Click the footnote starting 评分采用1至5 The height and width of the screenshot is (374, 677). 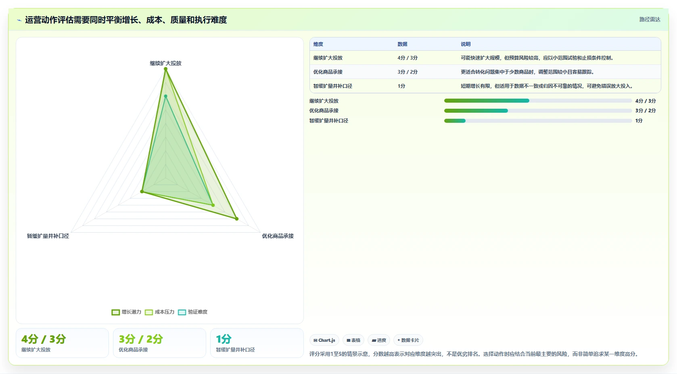475,354
